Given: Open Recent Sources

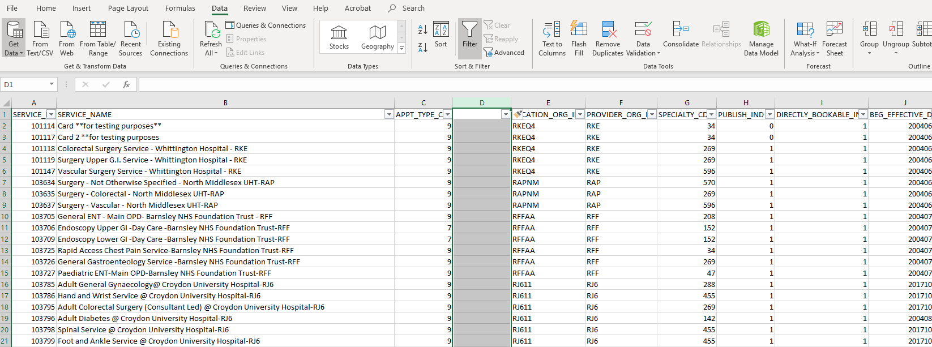Looking at the screenshot, I should click(x=131, y=38).
